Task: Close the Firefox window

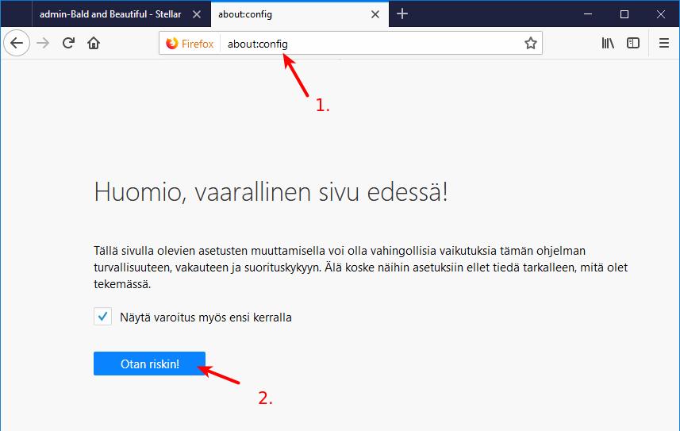Action: coord(661,13)
